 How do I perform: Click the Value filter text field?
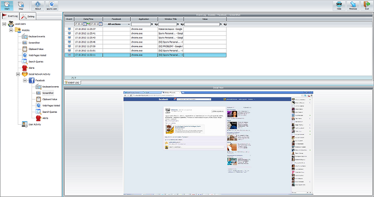coord(202,24)
